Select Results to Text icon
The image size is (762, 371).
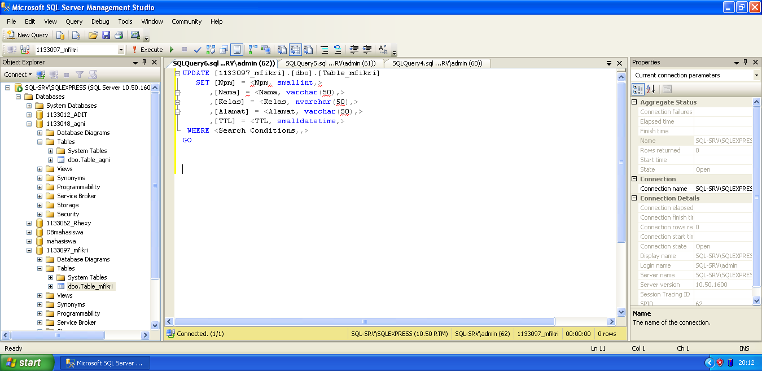[282, 50]
